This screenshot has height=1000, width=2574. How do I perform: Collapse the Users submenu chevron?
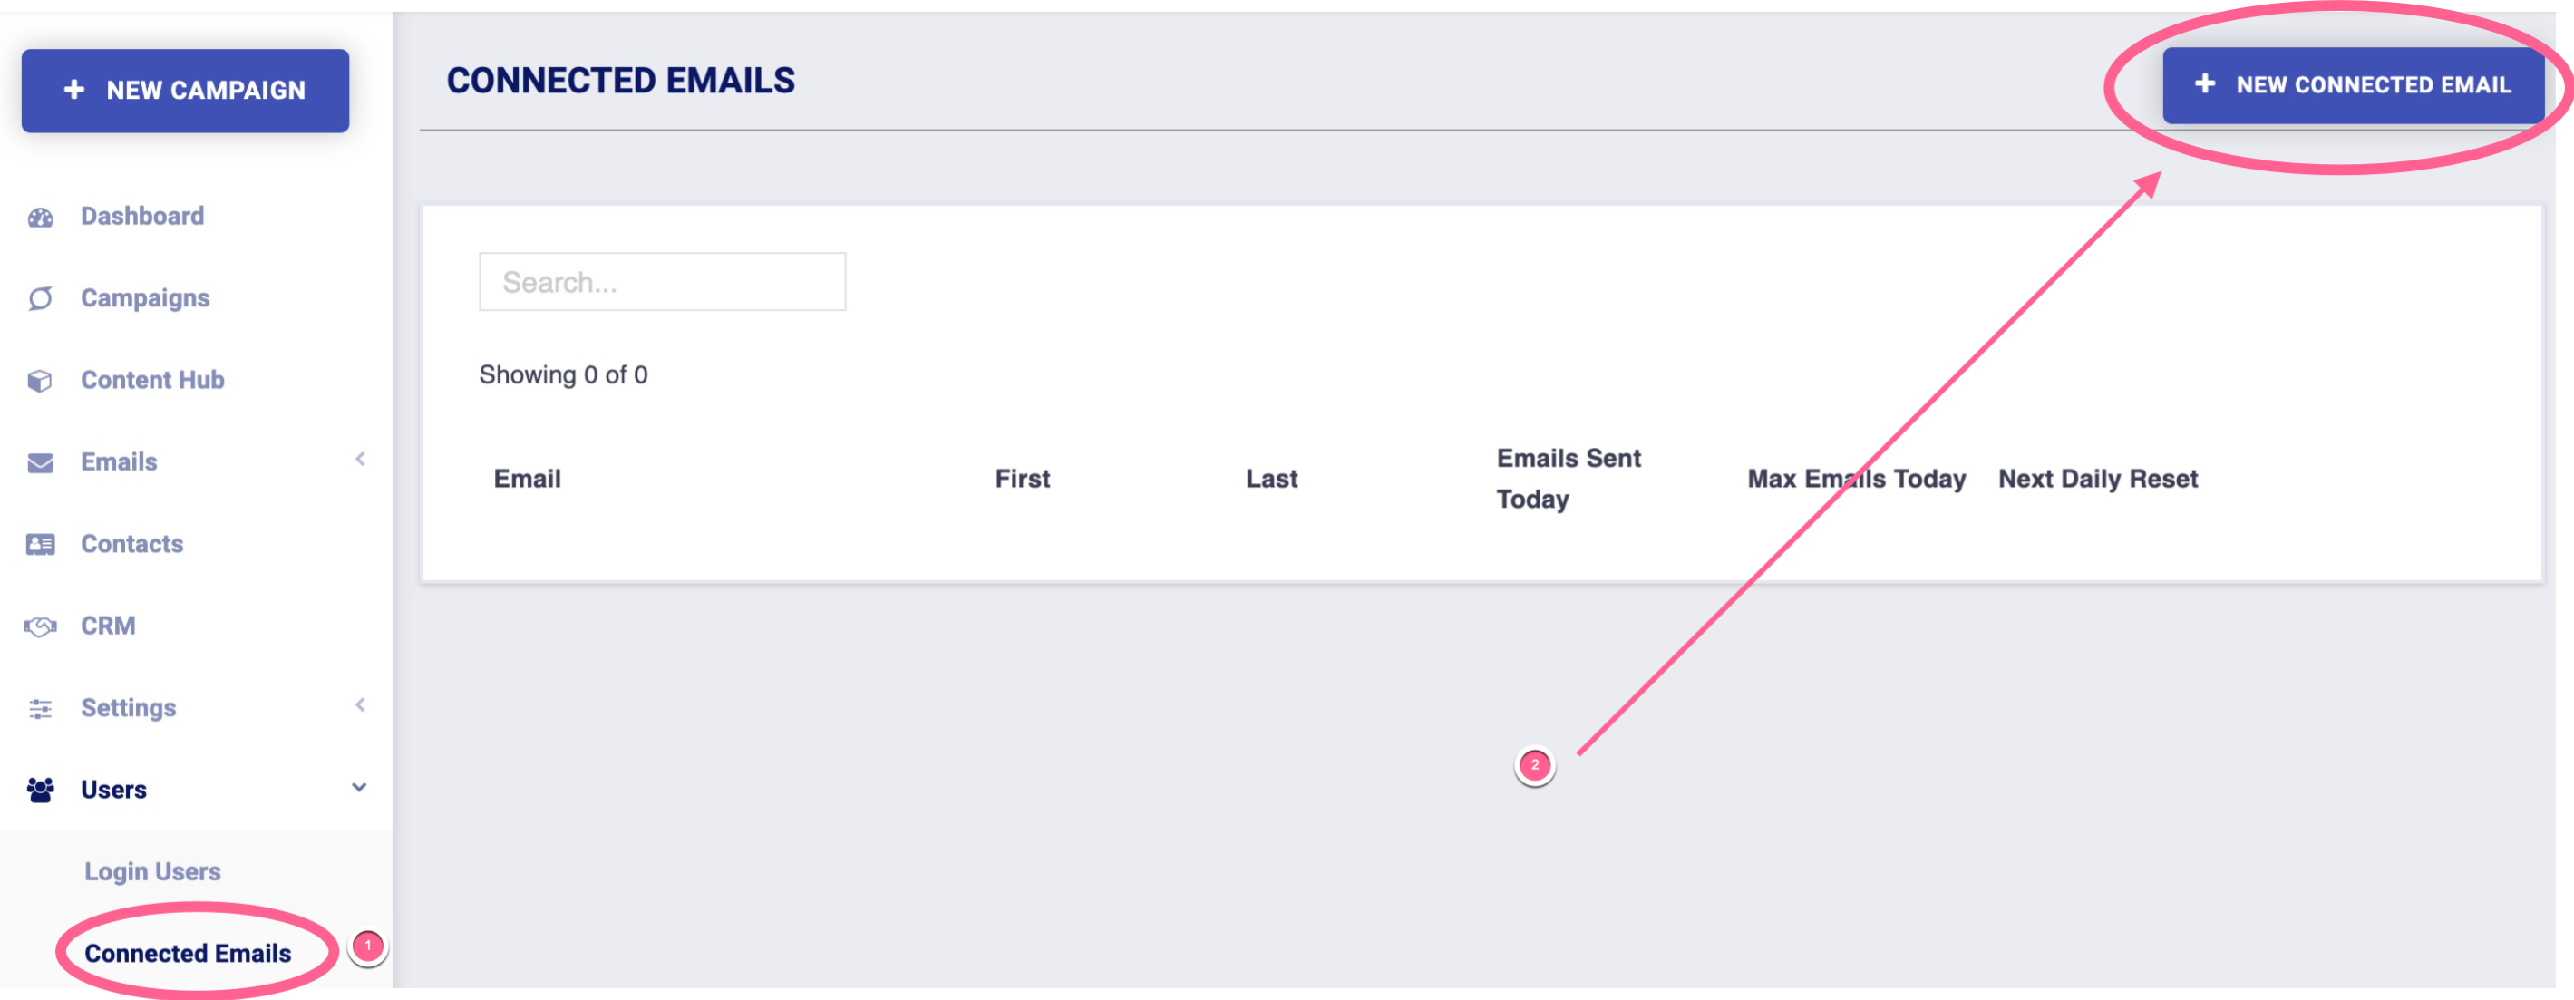click(x=360, y=787)
